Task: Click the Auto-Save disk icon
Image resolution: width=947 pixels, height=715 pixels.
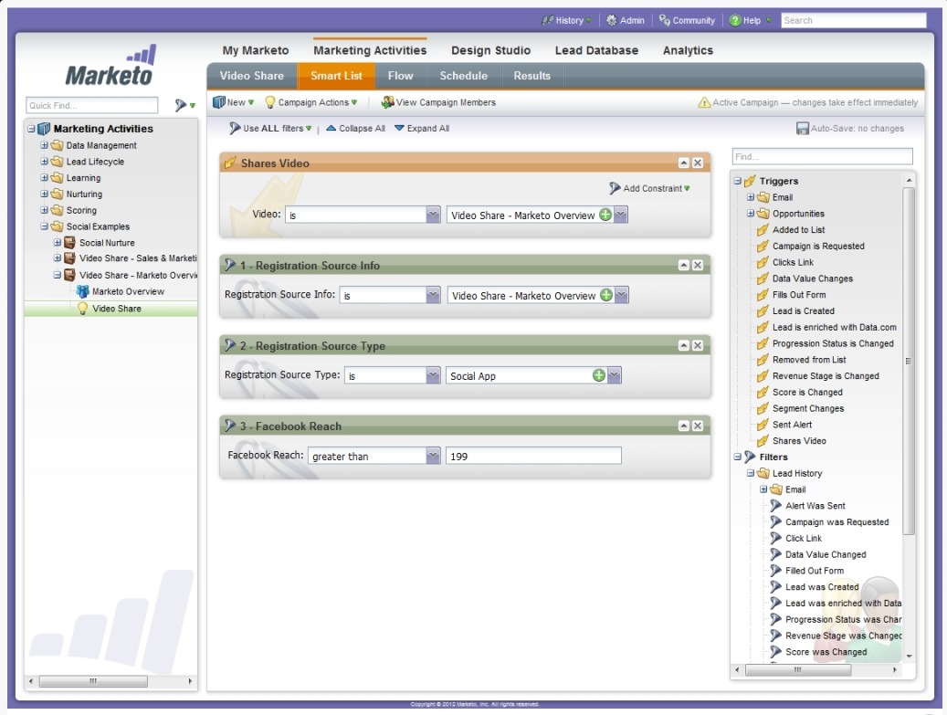Action: 803,129
